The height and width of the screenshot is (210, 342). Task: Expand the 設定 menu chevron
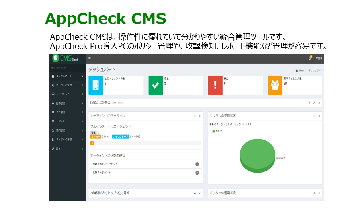click(82, 149)
